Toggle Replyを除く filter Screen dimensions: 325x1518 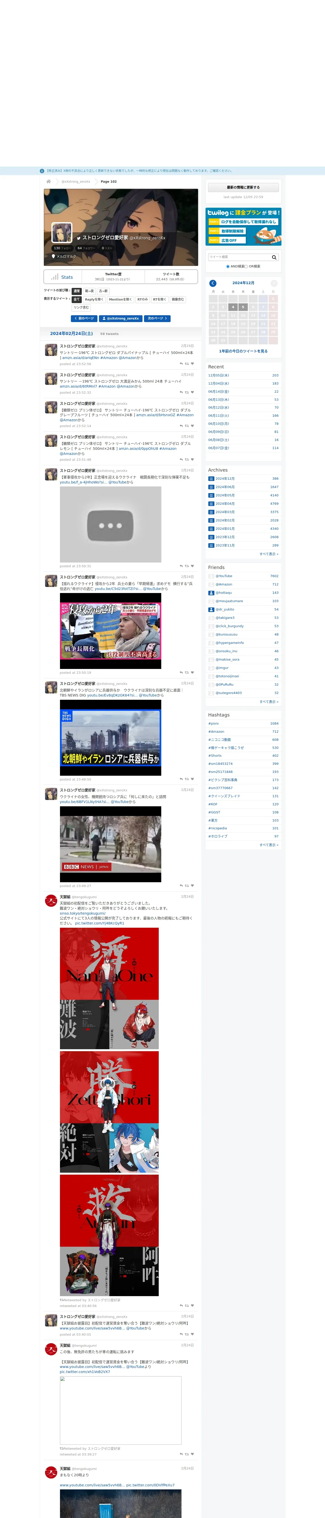tap(94, 299)
